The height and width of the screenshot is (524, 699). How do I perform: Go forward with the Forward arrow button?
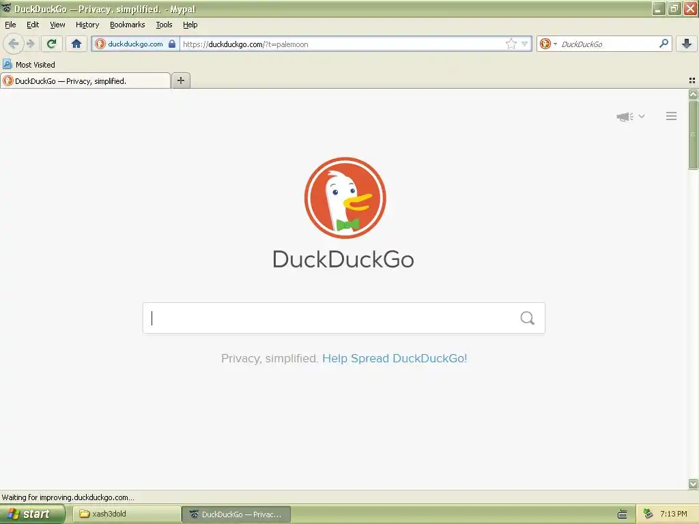30,44
